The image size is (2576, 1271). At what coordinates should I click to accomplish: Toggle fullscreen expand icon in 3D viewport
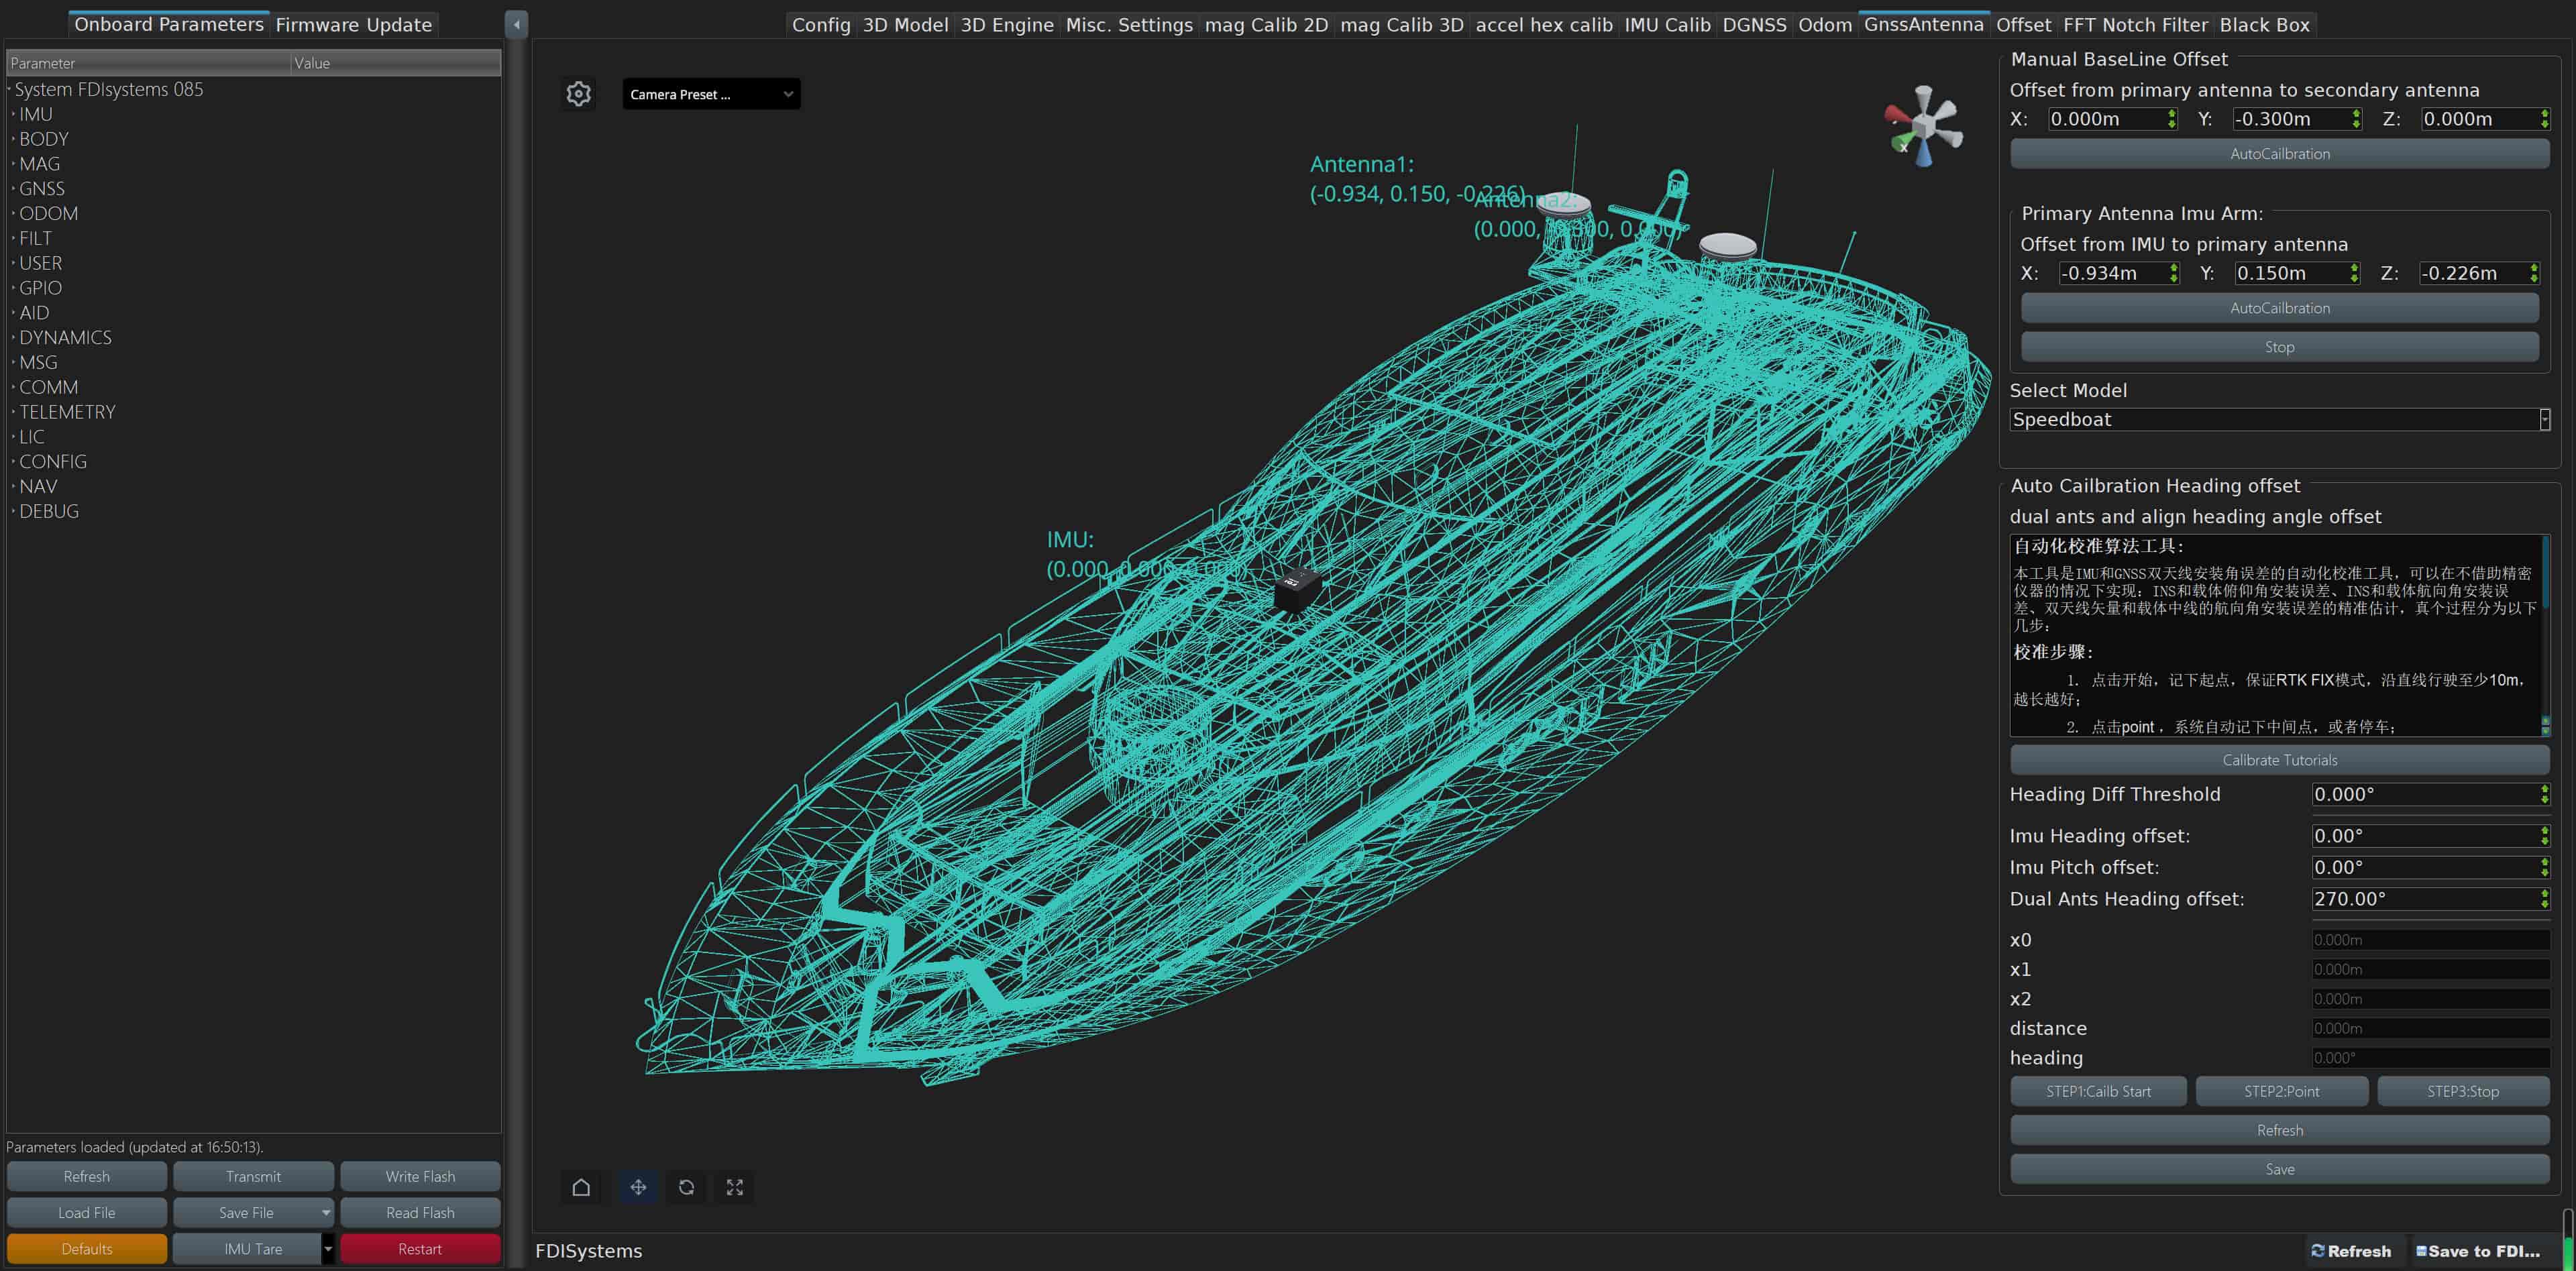[x=735, y=1187]
